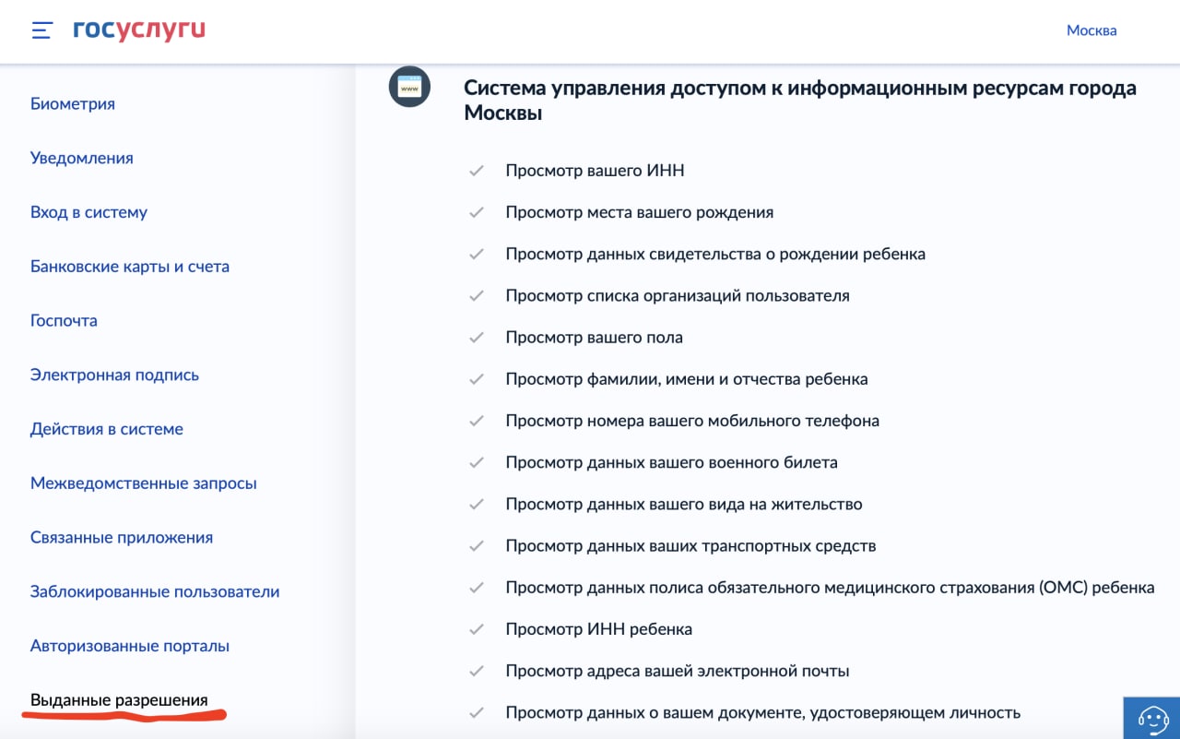Image resolution: width=1180 pixels, height=739 pixels.
Task: Click checkmark beside Просмотр места вашего рождения
Action: 477,212
